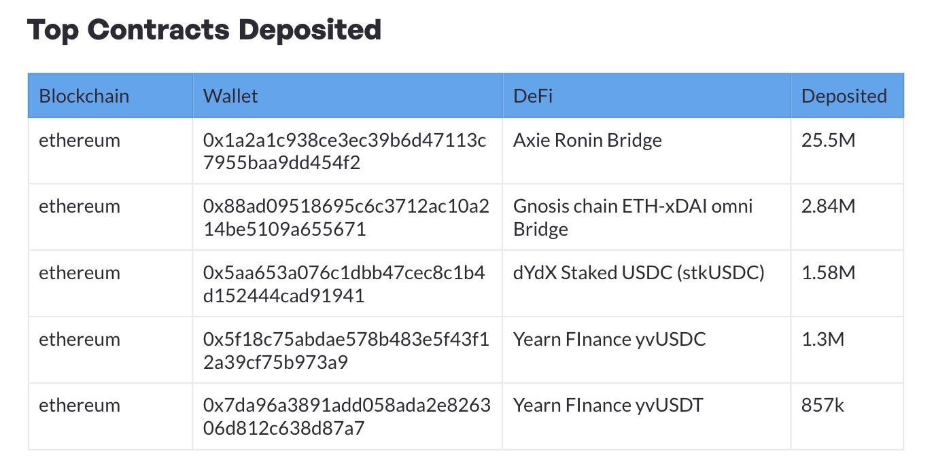
Task: Open Gnosis chain ETH-xDAI omni Bridge entry
Action: [x=632, y=217]
